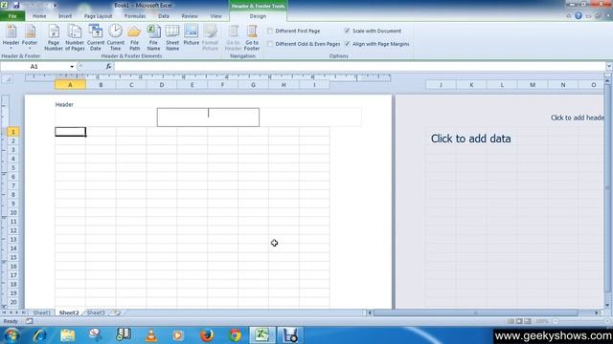Switch to the Home tab
Viewport: 613px width, 344px height.
pyautogui.click(x=39, y=16)
